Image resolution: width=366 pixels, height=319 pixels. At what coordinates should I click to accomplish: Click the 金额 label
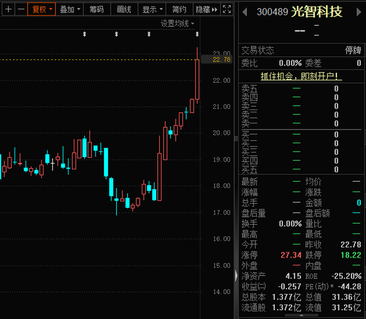(314, 203)
